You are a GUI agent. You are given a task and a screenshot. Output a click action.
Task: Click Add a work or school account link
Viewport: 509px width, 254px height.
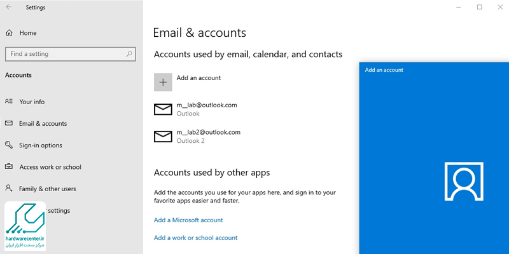tap(196, 237)
